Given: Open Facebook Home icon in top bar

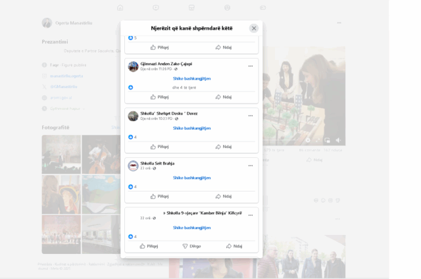Looking at the screenshot, I should (x=120, y=8).
